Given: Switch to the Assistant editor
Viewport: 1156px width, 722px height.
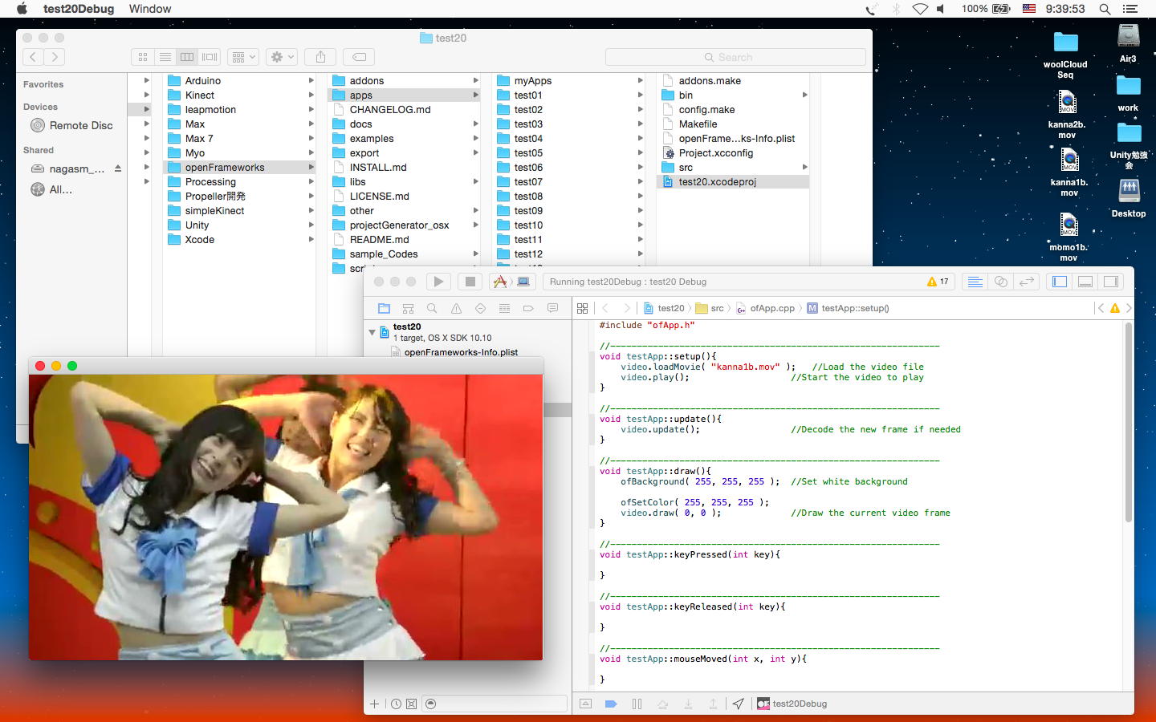Looking at the screenshot, I should tap(1001, 282).
